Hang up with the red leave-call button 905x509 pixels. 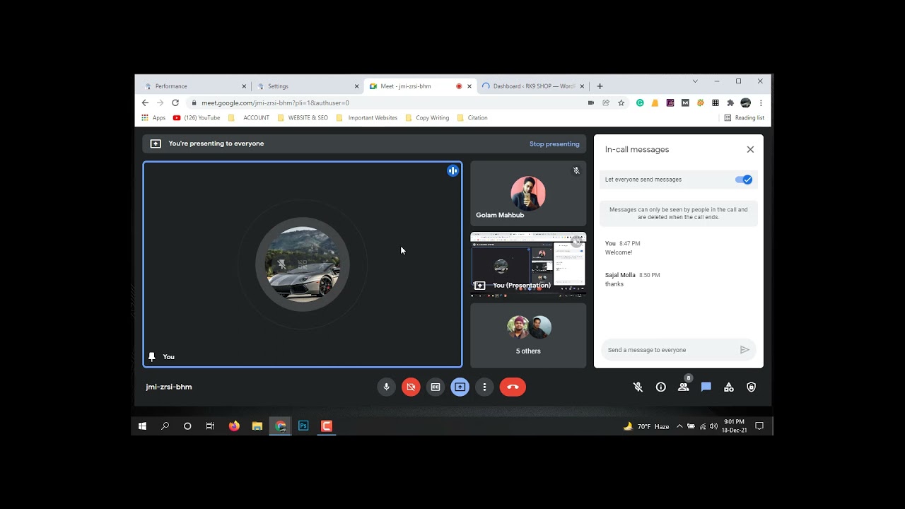[x=513, y=387]
